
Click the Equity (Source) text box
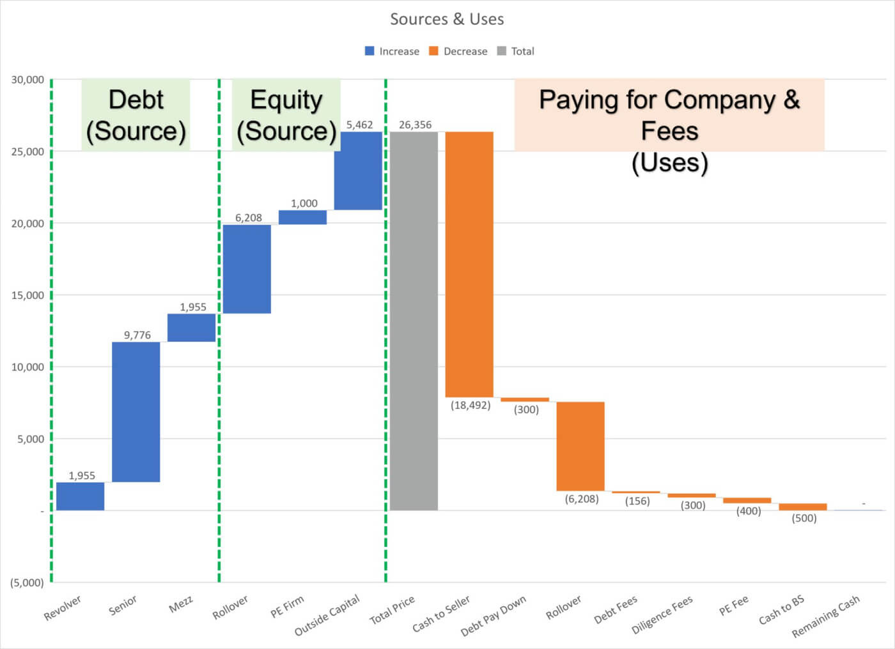(x=286, y=115)
